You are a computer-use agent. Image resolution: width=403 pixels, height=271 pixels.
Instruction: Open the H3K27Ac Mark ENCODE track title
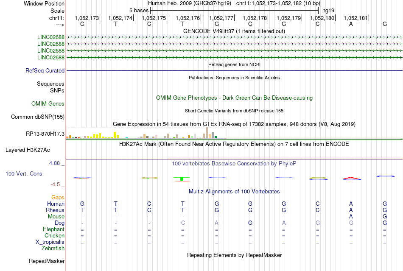pyautogui.click(x=234, y=144)
